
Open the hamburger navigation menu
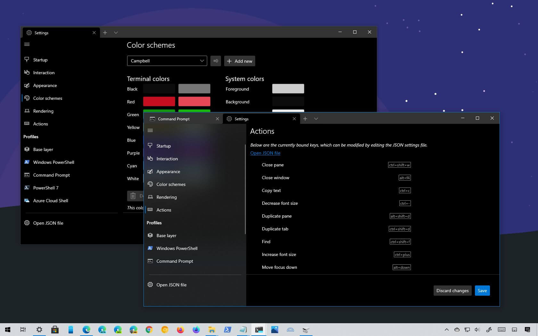150,130
